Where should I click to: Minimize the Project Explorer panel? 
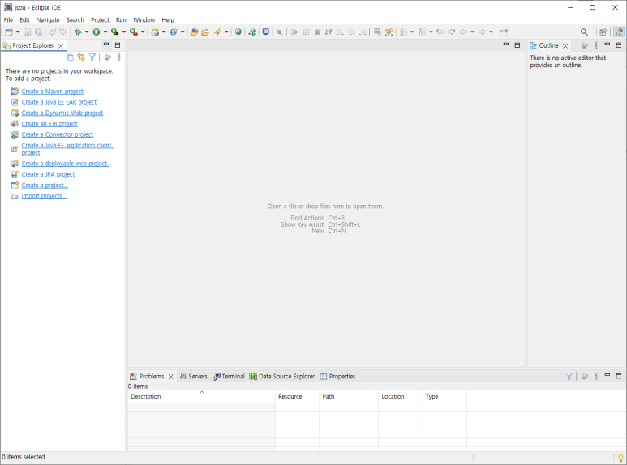tap(106, 45)
